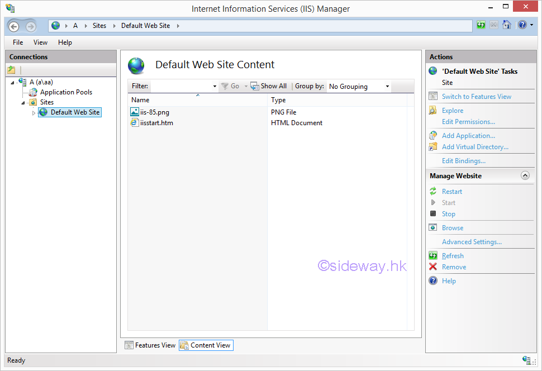
Task: Collapse the Manage Website section
Action: coord(525,175)
